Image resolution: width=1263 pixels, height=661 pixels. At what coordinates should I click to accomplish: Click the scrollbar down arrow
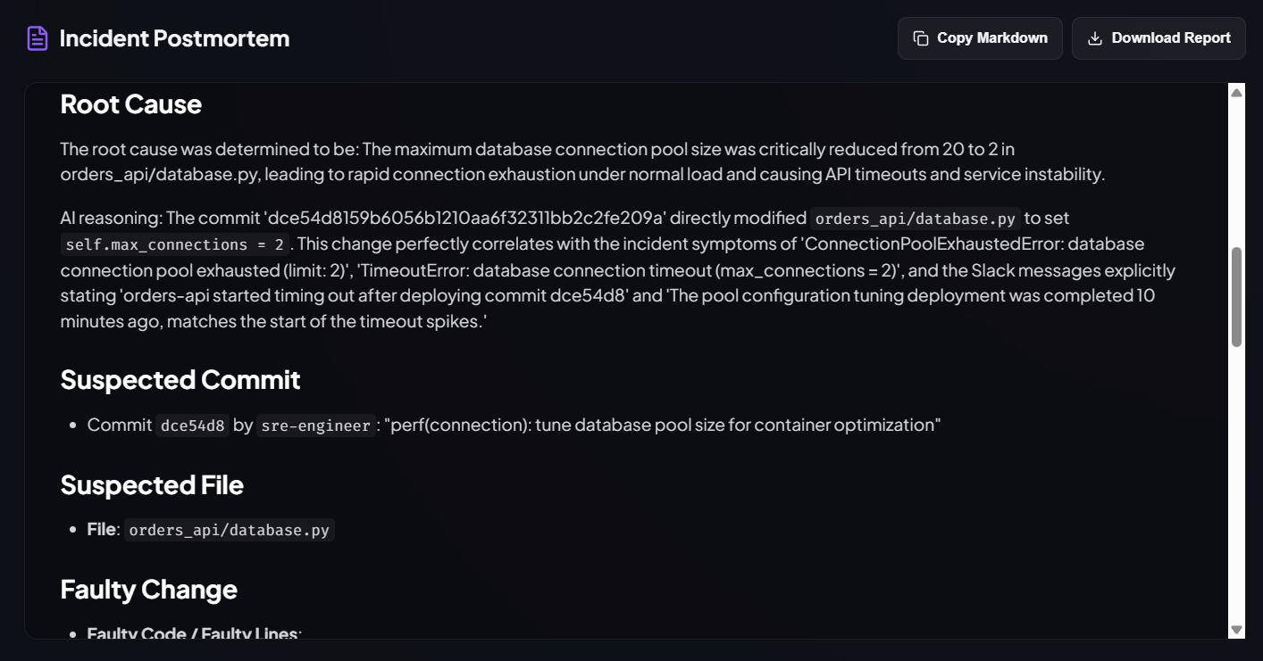coord(1236,630)
